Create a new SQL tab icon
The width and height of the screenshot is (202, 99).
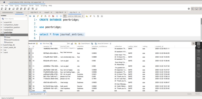point(2,9)
